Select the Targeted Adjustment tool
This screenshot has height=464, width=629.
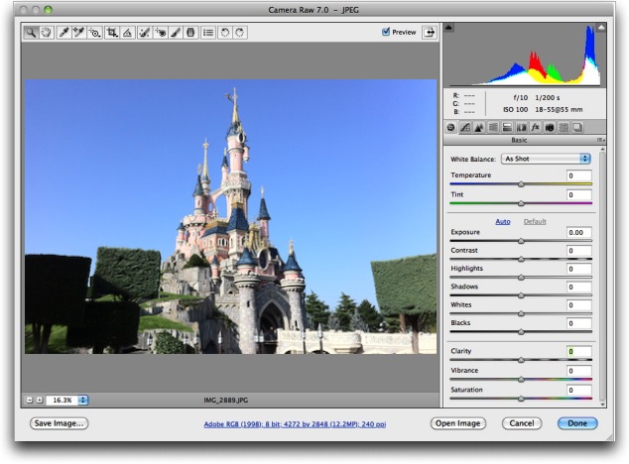point(94,33)
